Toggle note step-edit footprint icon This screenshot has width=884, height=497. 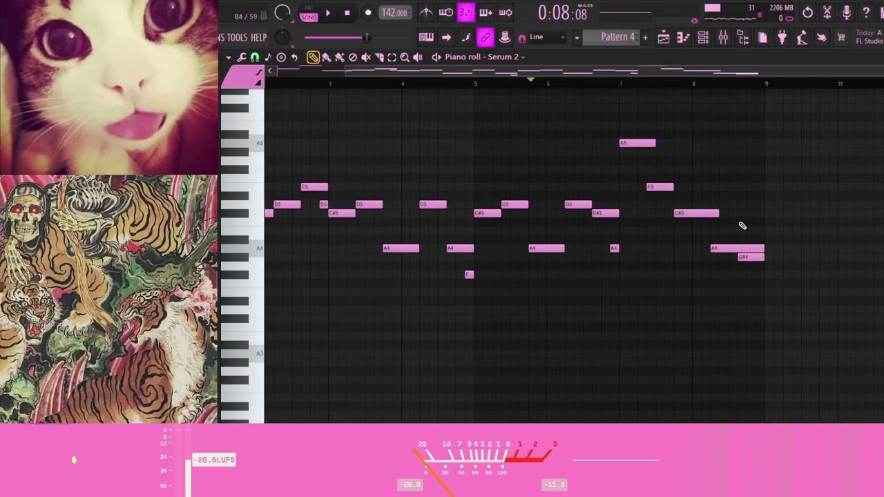click(x=465, y=37)
